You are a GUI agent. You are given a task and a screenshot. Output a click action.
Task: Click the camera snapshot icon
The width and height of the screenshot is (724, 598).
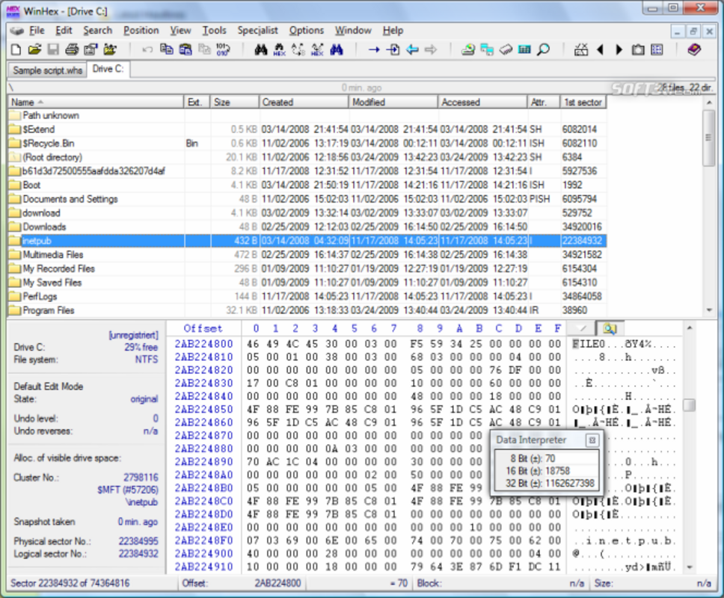(637, 49)
